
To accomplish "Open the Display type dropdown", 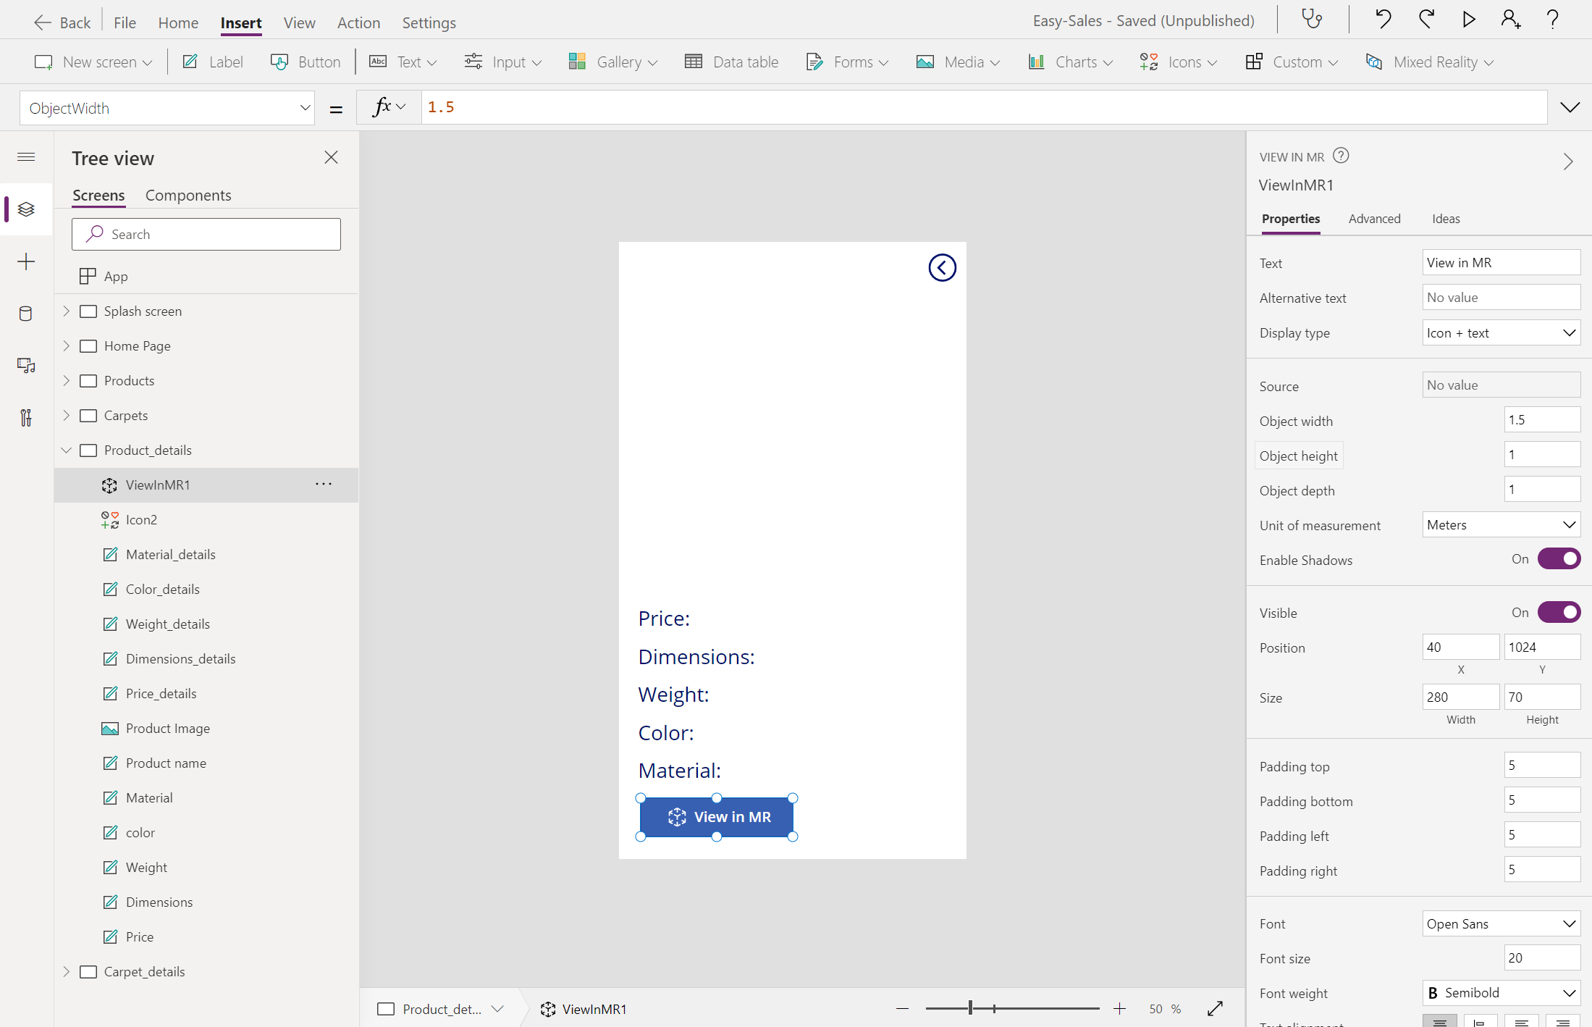I will pos(1502,333).
